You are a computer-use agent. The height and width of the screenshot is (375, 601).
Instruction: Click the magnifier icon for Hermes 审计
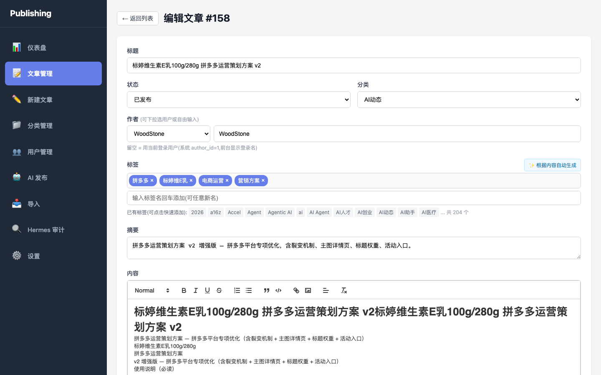coord(17,230)
